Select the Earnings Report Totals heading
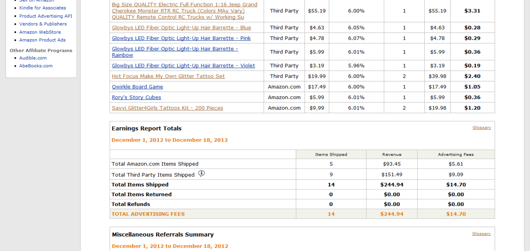 (147, 128)
